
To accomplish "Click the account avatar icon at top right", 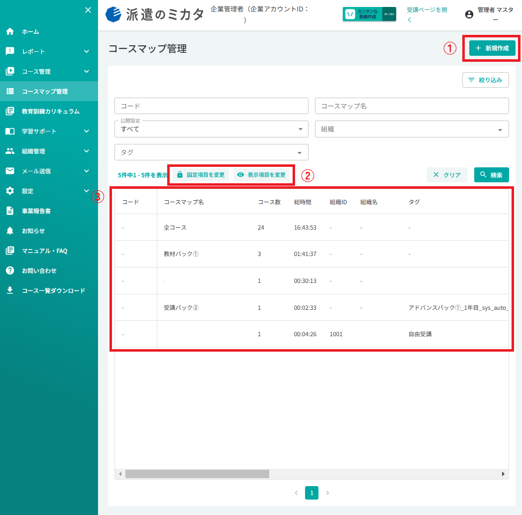I will [x=469, y=14].
